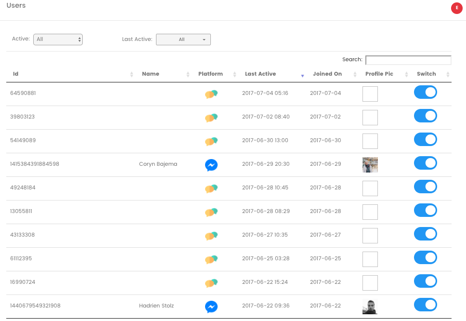The width and height of the screenshot is (466, 321).
Task: Click the Id column header
Action: pos(15,74)
